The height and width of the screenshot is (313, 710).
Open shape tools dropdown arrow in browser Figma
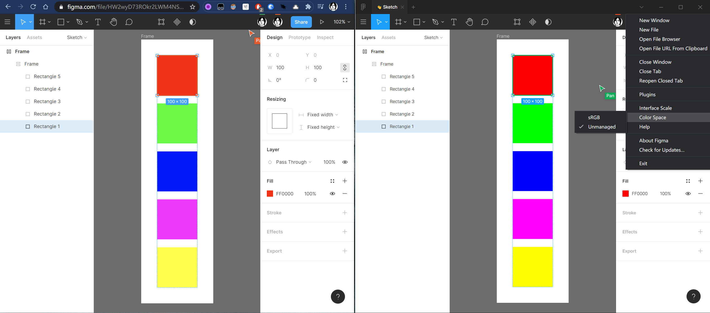68,22
